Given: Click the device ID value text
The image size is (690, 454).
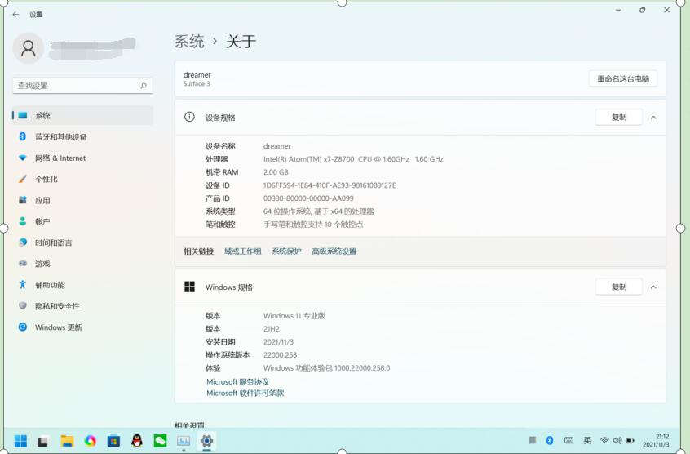Looking at the screenshot, I should click(330, 185).
